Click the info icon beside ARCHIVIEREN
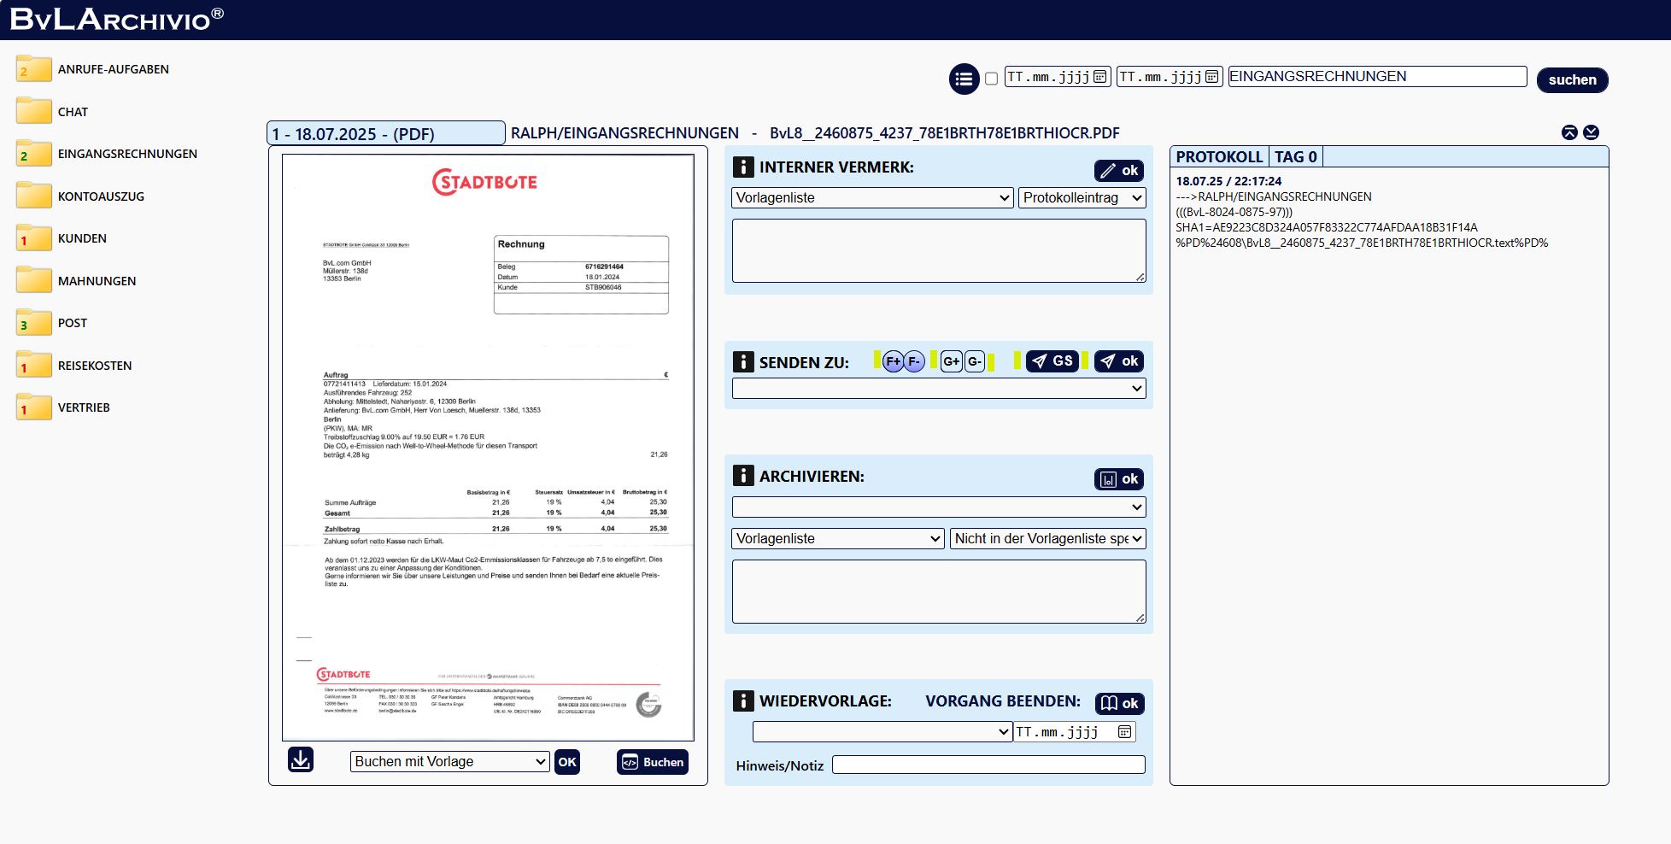 743,476
